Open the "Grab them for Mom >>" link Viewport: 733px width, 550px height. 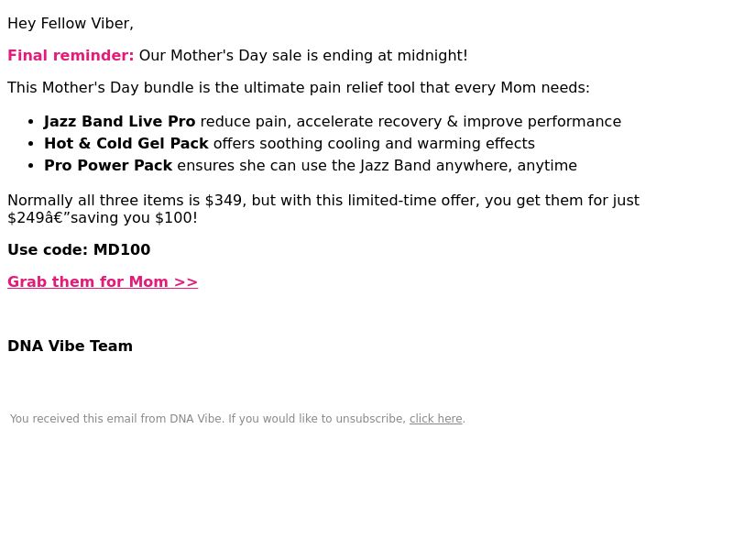pos(103,281)
